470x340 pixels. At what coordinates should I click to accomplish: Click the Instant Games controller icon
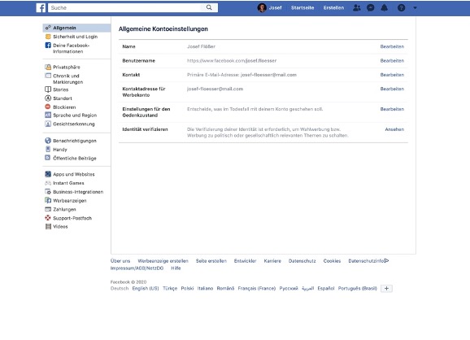pos(48,183)
